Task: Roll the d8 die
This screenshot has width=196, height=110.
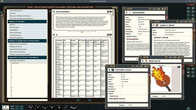Action: (52, 107)
